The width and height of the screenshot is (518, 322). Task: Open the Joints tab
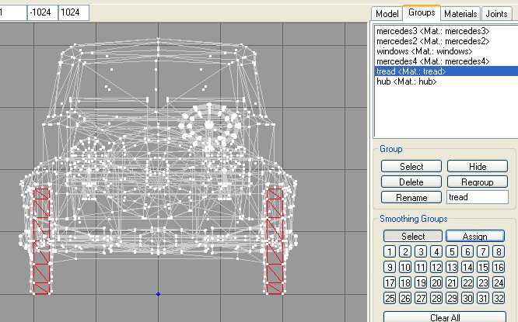click(x=496, y=14)
